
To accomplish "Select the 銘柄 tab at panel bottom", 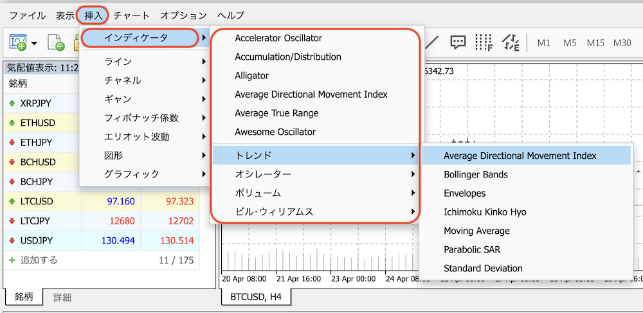I will click(24, 297).
